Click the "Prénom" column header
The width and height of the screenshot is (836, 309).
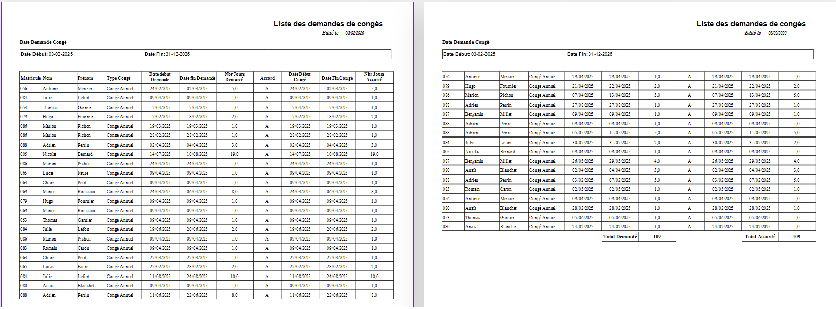(85, 78)
